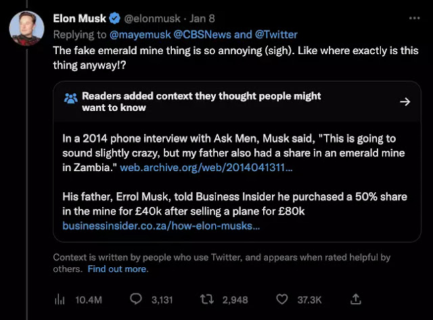Open the businessinsider.co.za article link
433x320 pixels.
coord(161,226)
